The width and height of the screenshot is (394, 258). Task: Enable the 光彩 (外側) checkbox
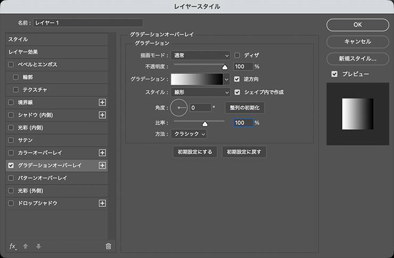point(11,191)
